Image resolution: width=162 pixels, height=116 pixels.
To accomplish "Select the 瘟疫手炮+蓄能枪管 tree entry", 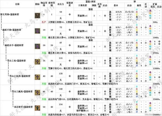I will [12, 30].
